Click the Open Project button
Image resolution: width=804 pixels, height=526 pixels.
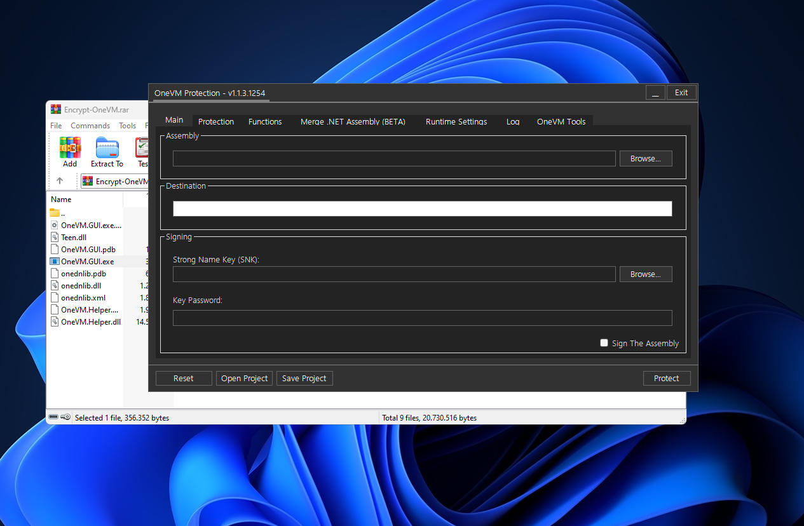(244, 378)
